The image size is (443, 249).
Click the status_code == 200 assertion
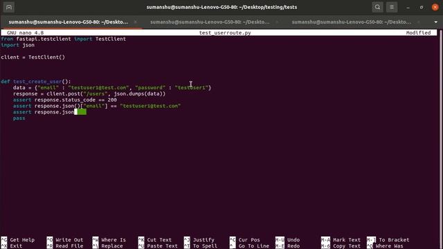click(x=64, y=100)
